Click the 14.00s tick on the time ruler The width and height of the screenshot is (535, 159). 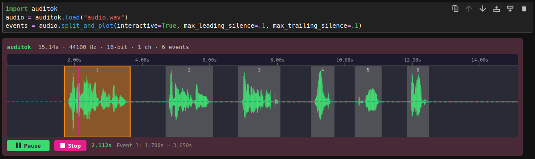(479, 60)
